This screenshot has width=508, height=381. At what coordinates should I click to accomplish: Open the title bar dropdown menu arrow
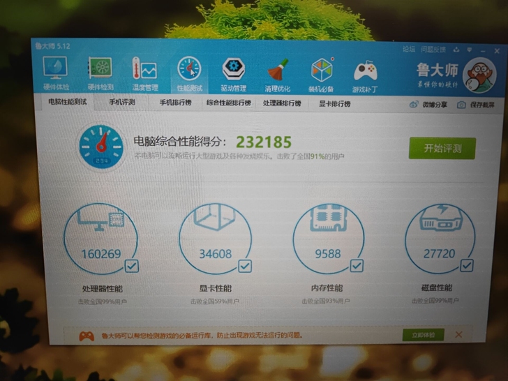coord(470,50)
